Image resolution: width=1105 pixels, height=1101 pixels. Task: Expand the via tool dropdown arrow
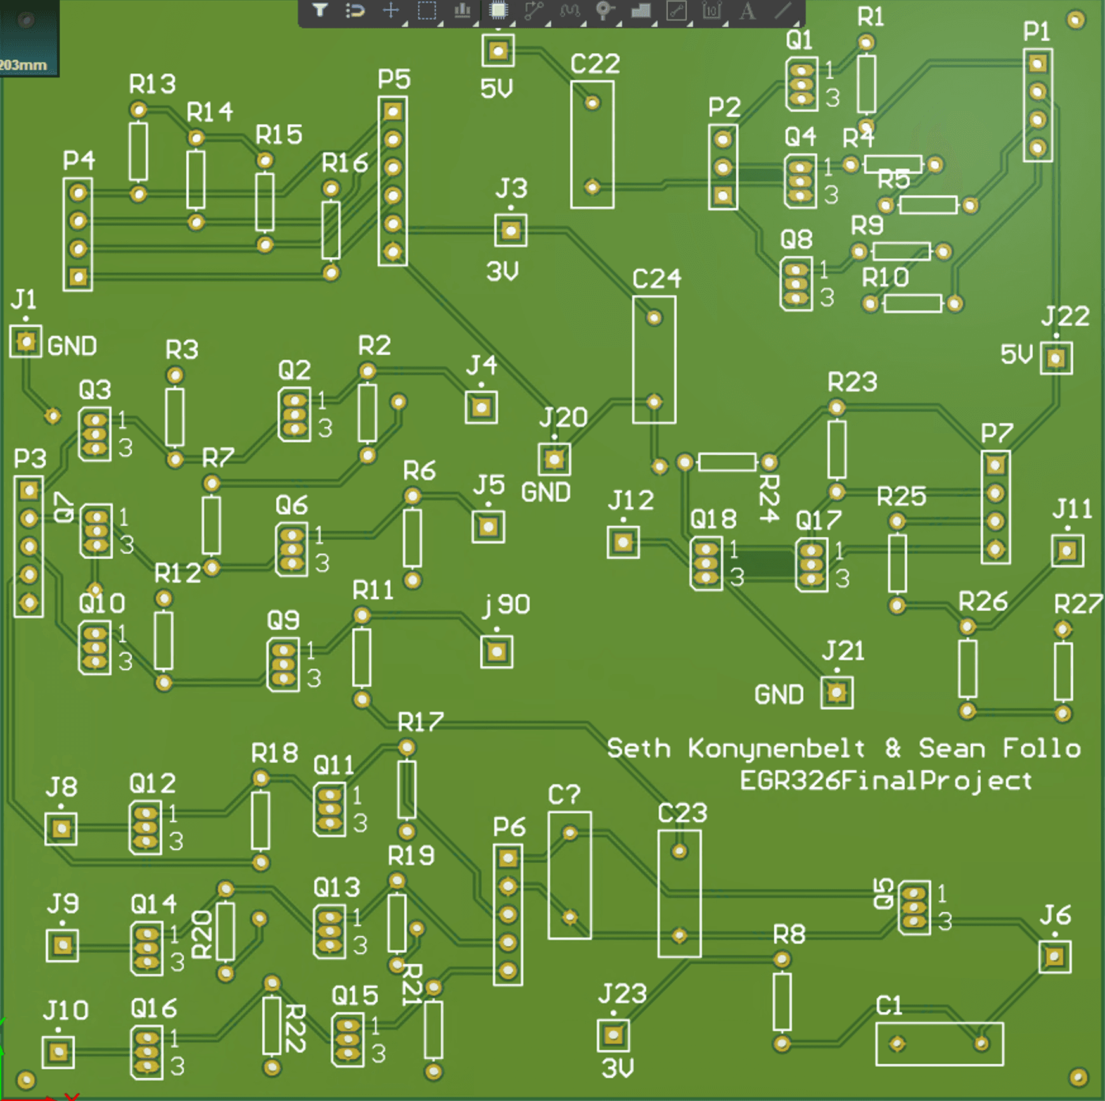pyautogui.click(x=619, y=23)
